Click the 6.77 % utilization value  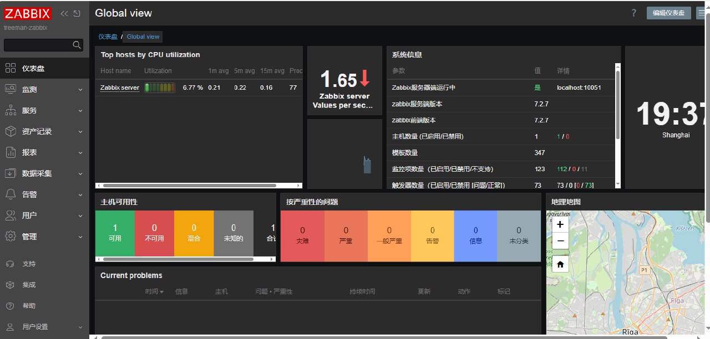coord(193,88)
